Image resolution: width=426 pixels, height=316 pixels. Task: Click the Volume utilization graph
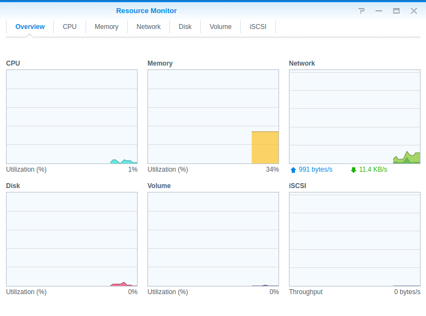point(213,239)
